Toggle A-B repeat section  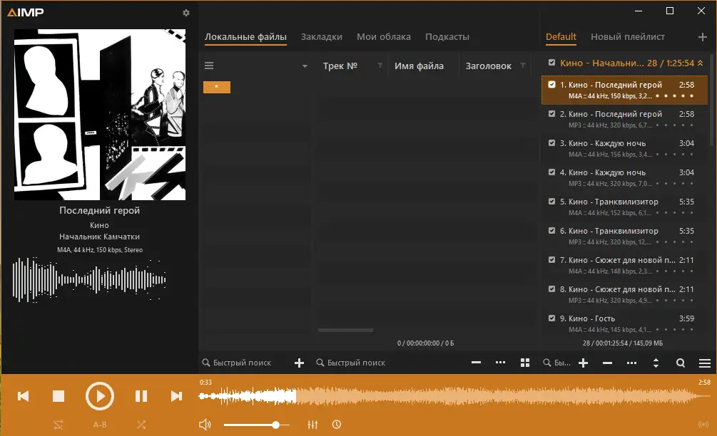coord(100,425)
